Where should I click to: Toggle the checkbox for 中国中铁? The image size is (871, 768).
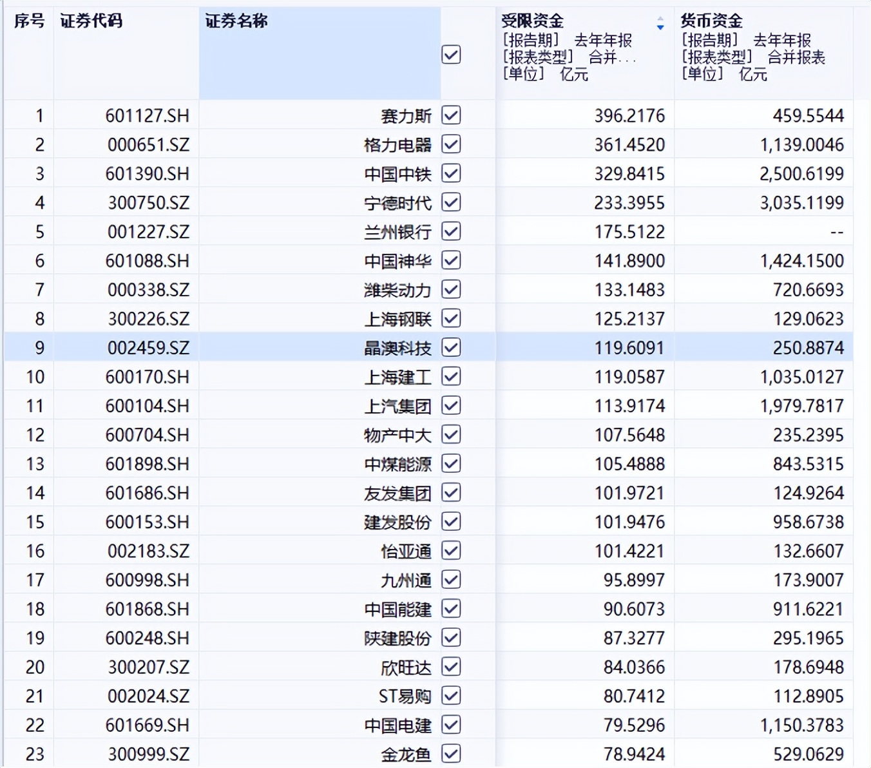click(x=451, y=173)
